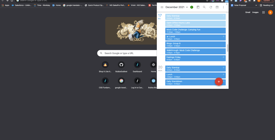
Task: Refresh the calendar events list
Action: [x=211, y=7]
